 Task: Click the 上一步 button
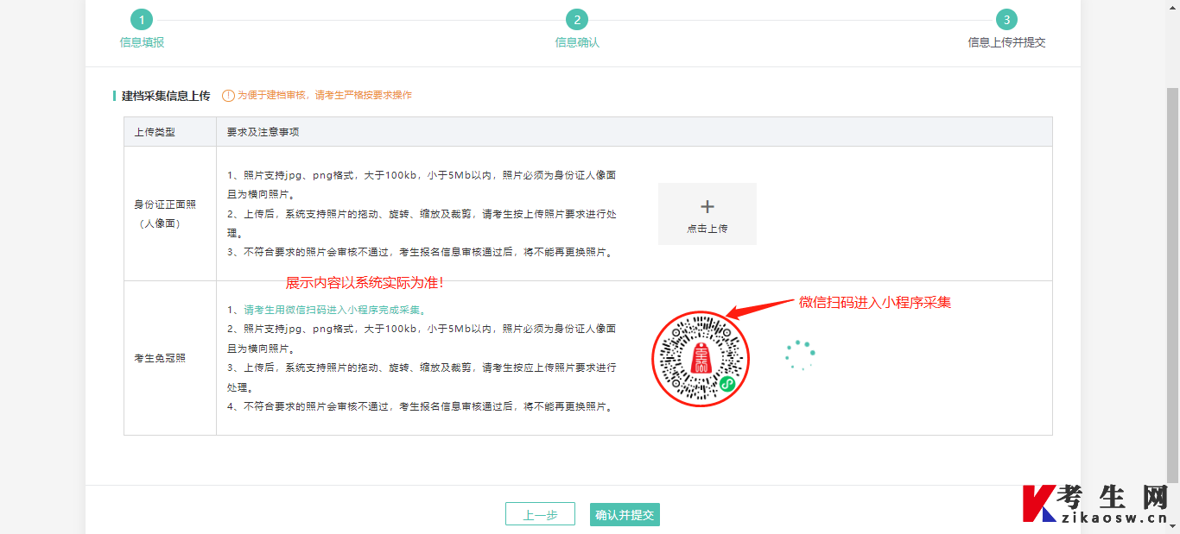coord(540,514)
